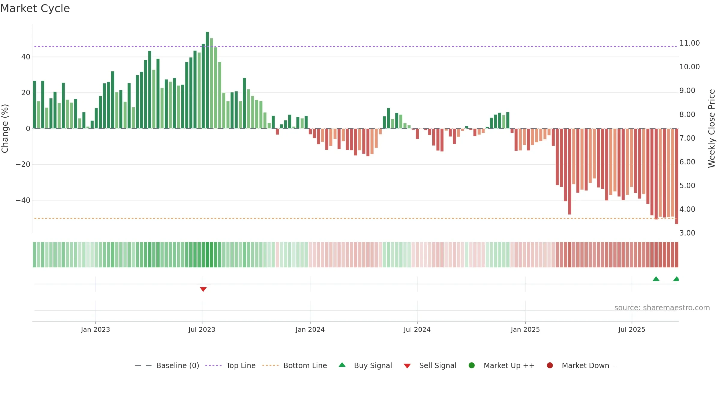Click the source: sharemaestro.com text
This screenshot has width=720, height=405.
click(662, 307)
